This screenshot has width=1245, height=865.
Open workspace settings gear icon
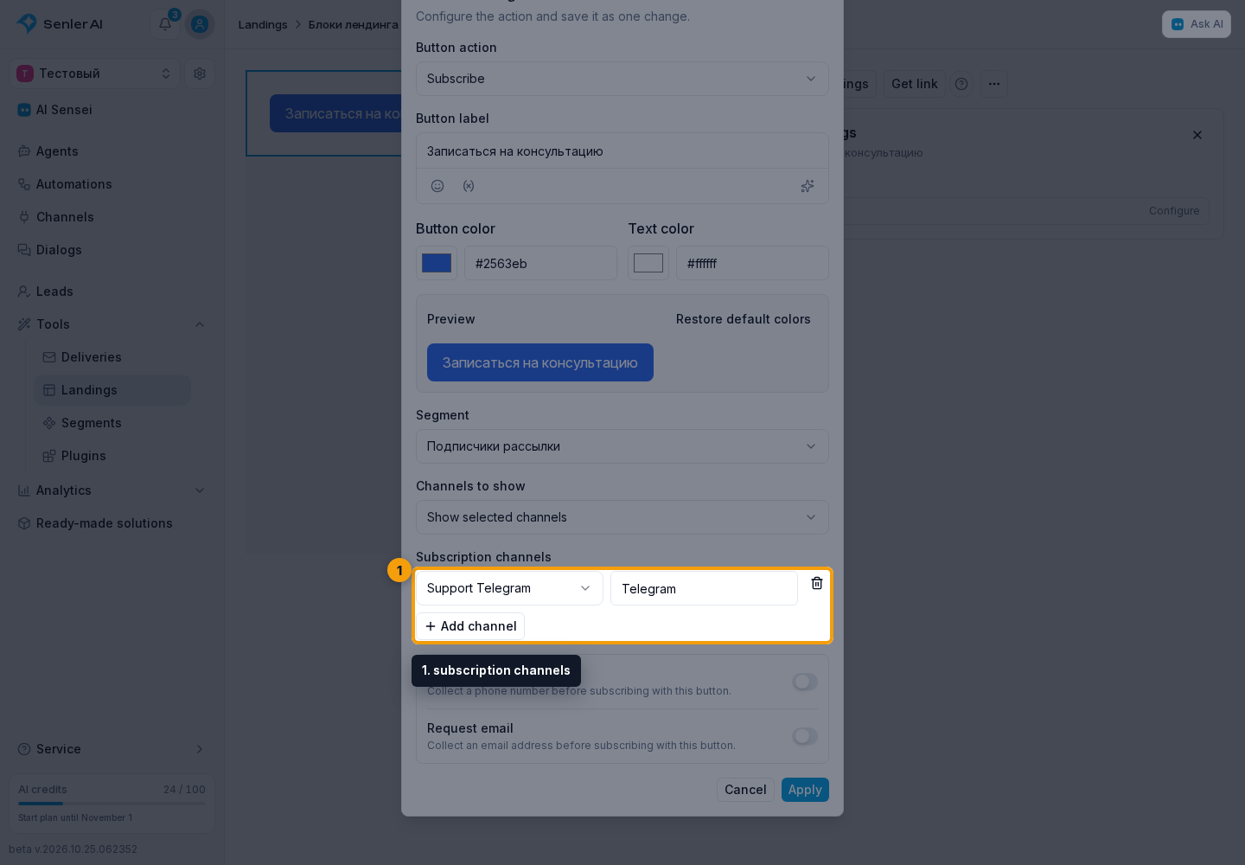pos(200,74)
